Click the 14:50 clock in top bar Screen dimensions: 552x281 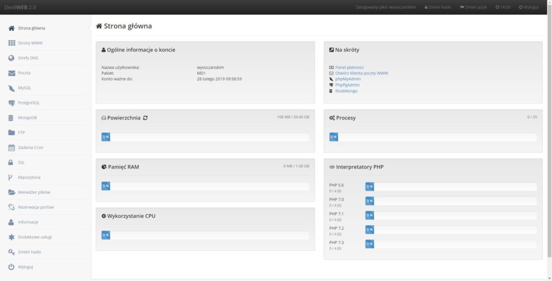pyautogui.click(x=503, y=7)
